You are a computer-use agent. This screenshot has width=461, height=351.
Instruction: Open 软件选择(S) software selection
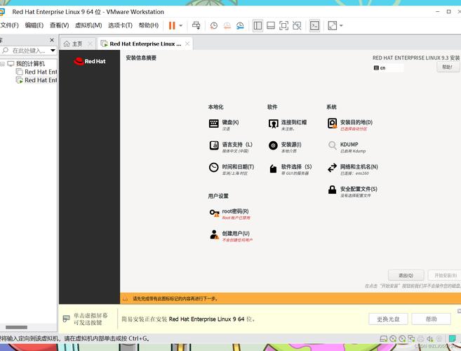(290, 169)
